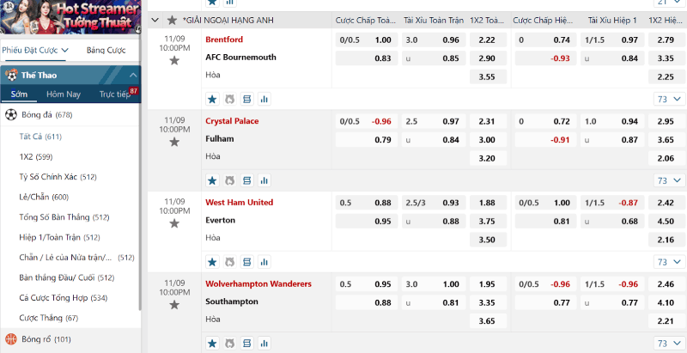Choose Tổng Số Bàn Thắng (512) filter
Image resolution: width=687 pixels, height=353 pixels.
click(x=64, y=217)
